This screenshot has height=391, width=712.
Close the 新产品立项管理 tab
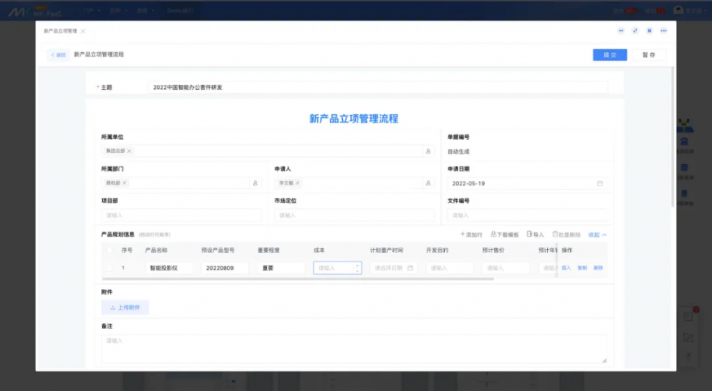(x=83, y=31)
